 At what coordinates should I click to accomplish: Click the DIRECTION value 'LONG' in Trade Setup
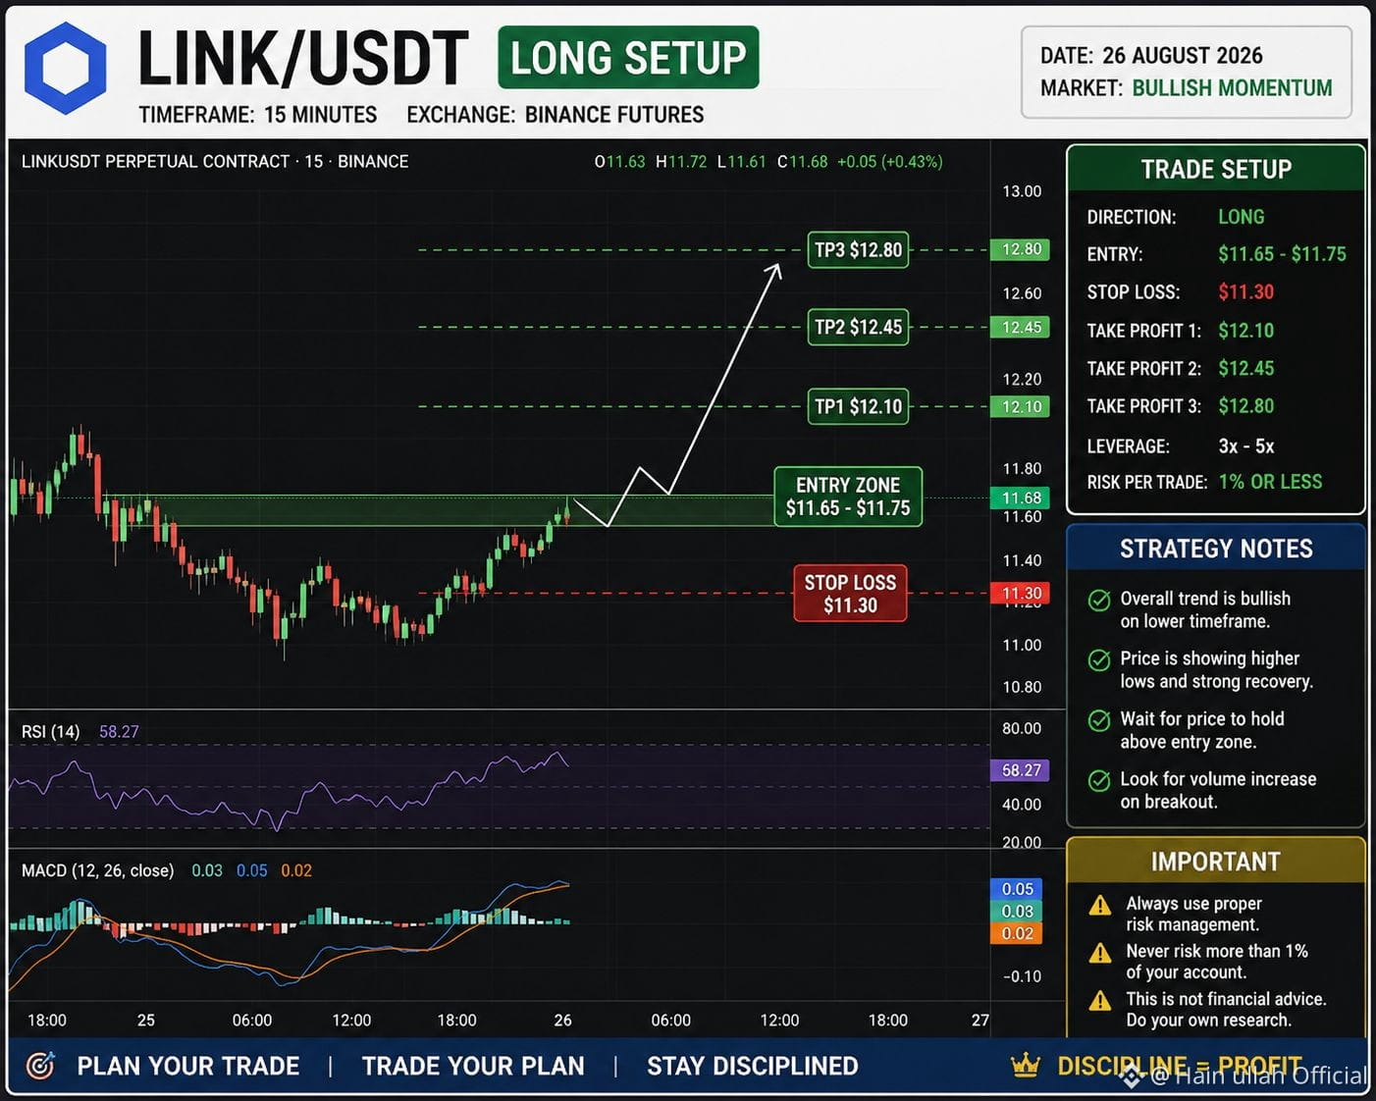click(1242, 217)
